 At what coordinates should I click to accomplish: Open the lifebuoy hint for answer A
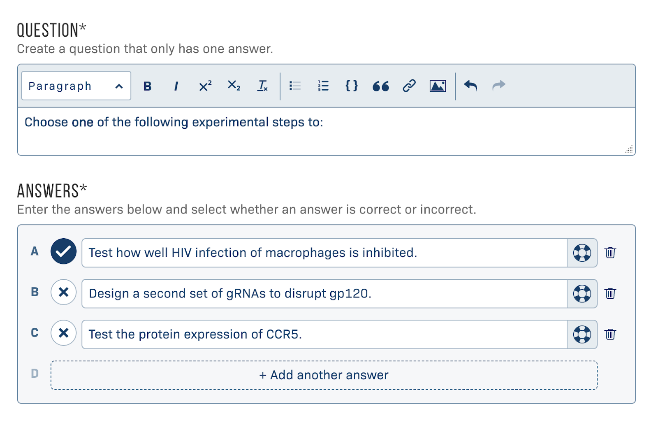point(582,253)
